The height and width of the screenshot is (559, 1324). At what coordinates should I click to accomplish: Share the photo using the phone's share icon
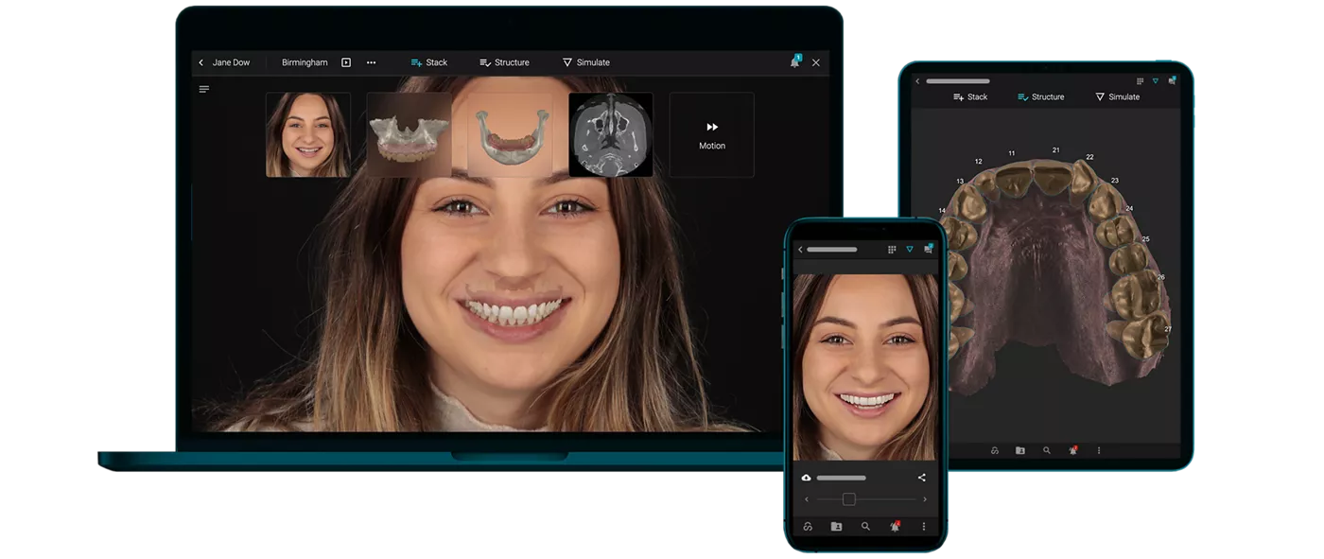[922, 478]
